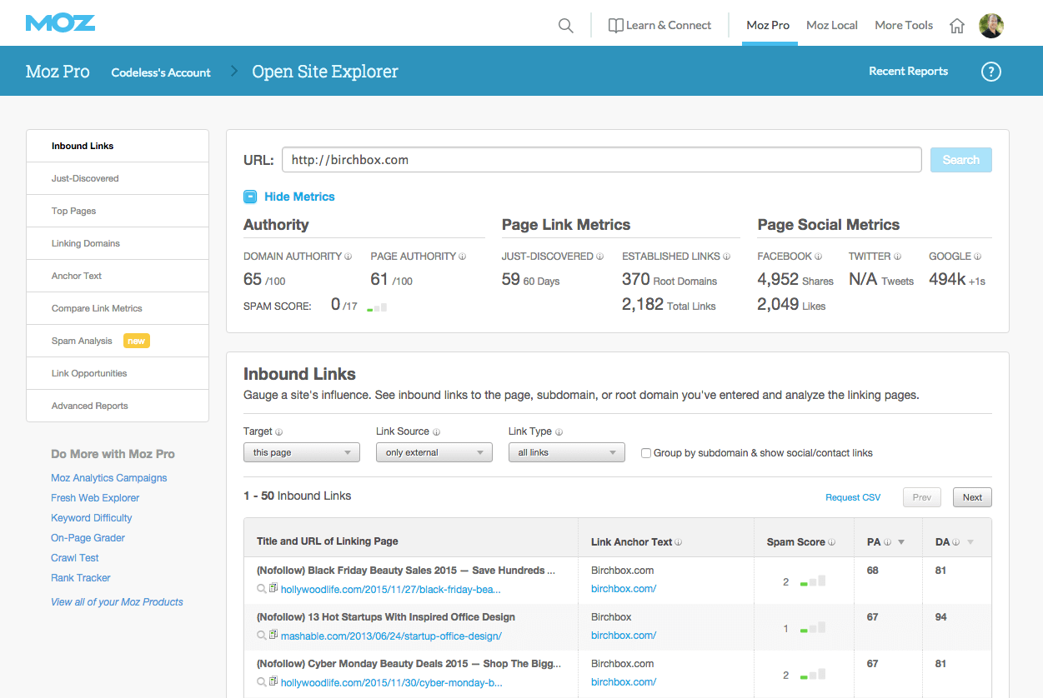Viewport: 1043px width, 698px height.
Task: Click the Moz logo
Action: click(x=60, y=22)
